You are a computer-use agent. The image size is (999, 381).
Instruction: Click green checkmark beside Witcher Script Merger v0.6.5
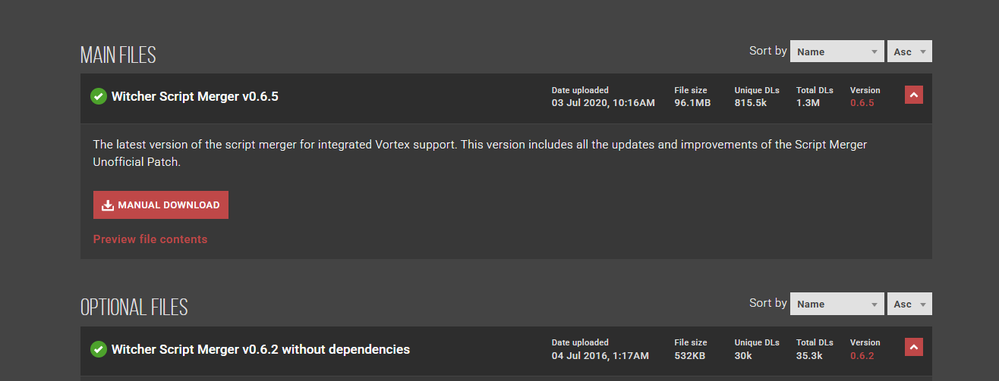(98, 96)
